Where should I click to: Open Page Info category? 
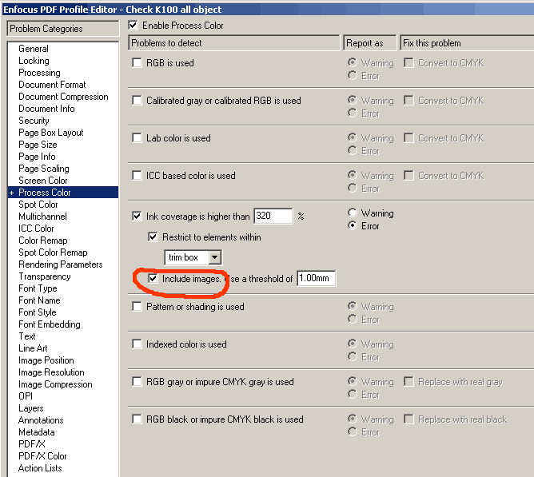tap(37, 157)
